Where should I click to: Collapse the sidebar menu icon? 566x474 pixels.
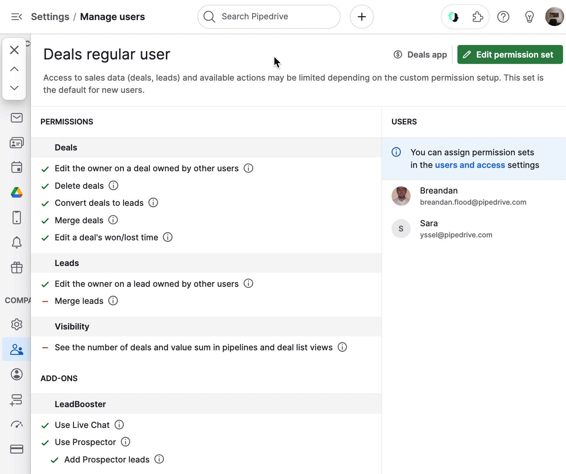point(17,17)
